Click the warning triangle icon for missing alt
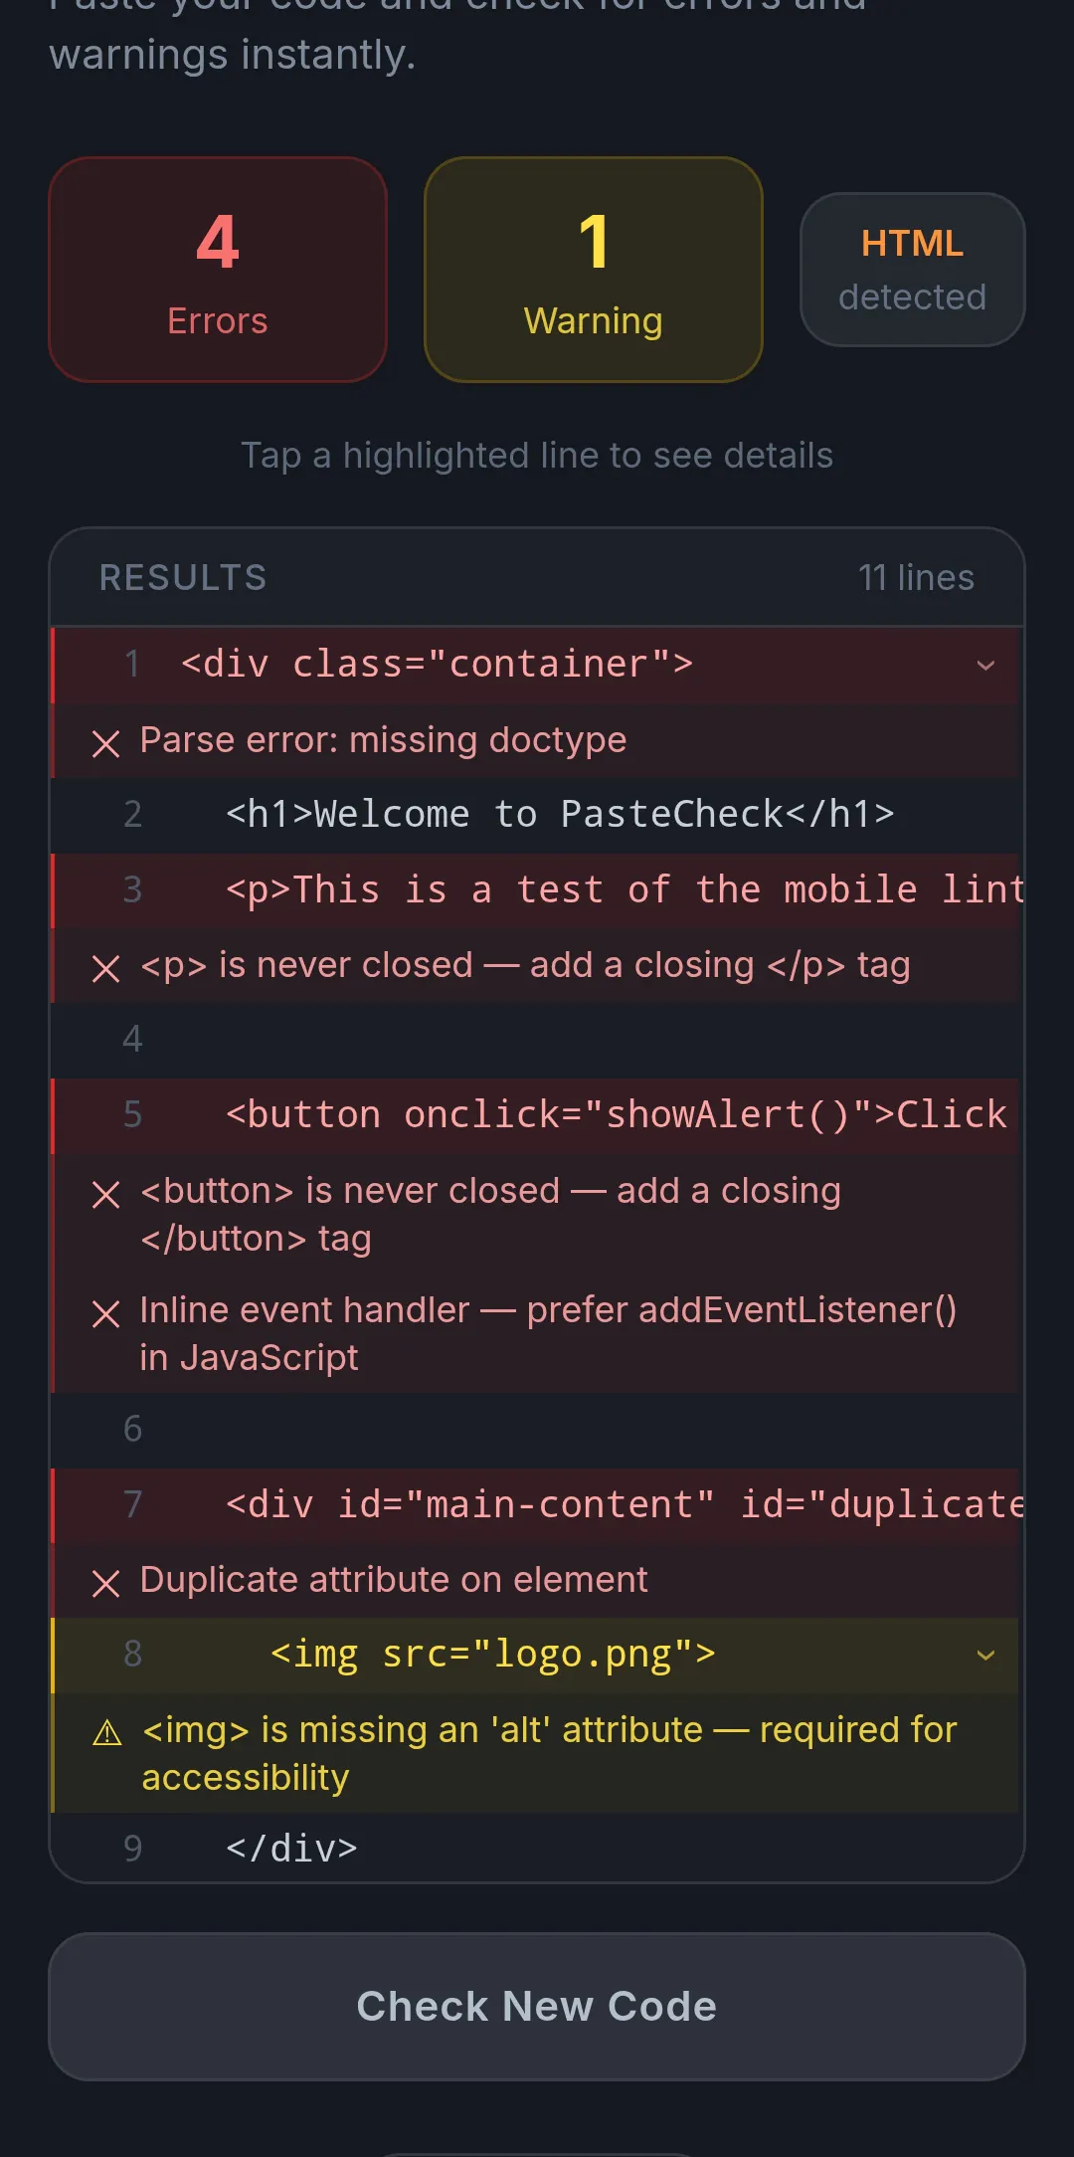Screen dimensions: 1074x2157 [106, 1733]
